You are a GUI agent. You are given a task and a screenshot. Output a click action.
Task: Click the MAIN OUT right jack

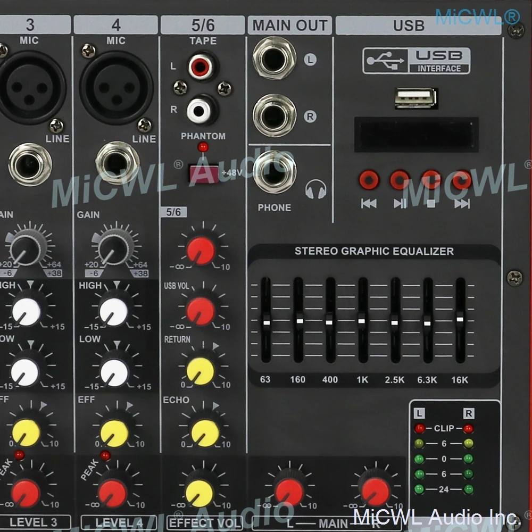click(275, 115)
